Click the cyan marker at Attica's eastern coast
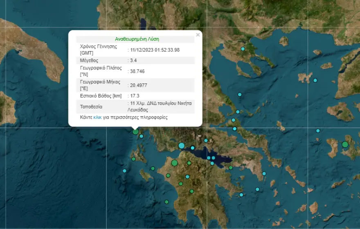 point(264,174)
